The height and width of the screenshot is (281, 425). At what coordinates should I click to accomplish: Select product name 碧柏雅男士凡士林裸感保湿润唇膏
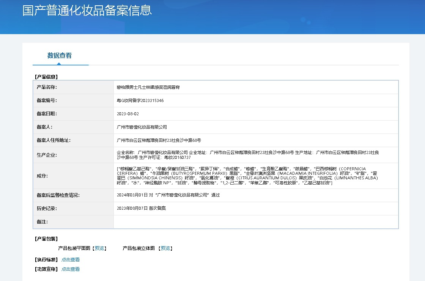(148, 87)
